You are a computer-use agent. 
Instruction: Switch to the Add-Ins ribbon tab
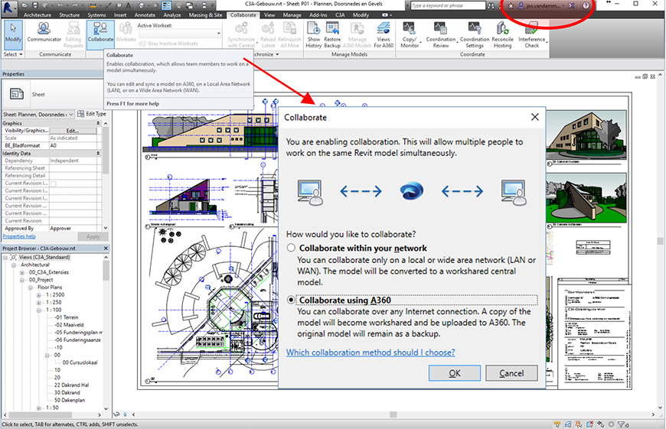(x=318, y=15)
